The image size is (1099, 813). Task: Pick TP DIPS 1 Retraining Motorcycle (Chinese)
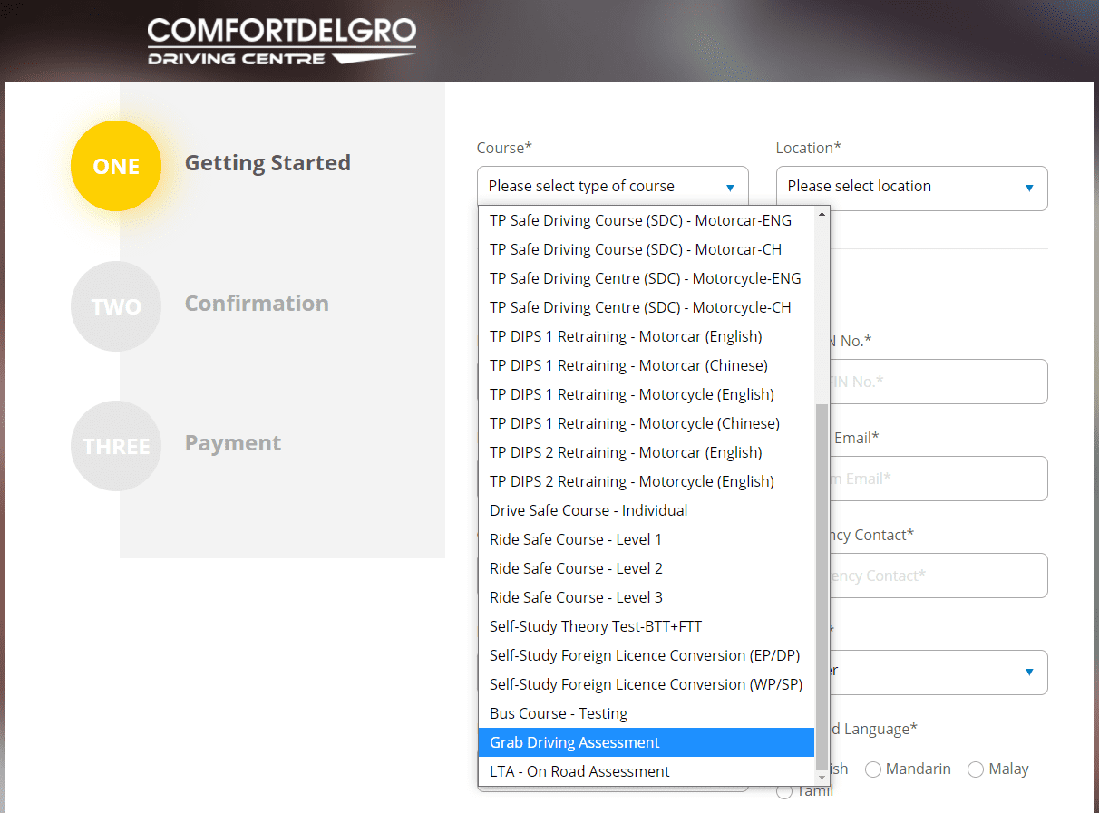[646, 423]
